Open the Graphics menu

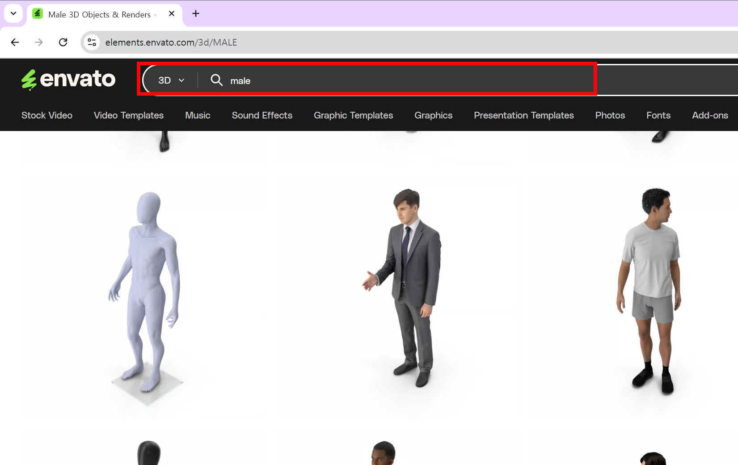(433, 115)
